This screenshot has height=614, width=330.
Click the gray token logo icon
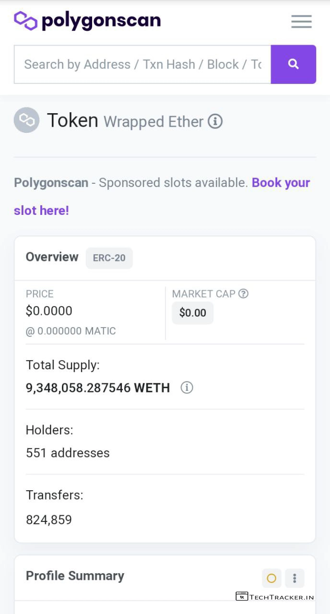(x=26, y=120)
